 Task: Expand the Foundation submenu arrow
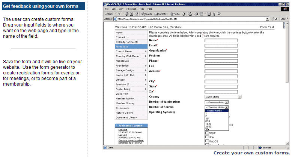click(146, 65)
